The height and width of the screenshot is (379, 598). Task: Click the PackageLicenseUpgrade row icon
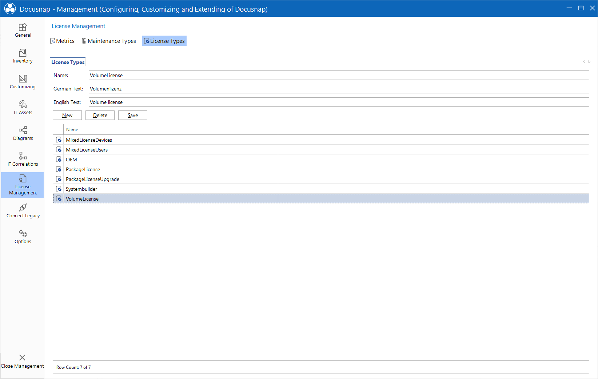tap(59, 179)
